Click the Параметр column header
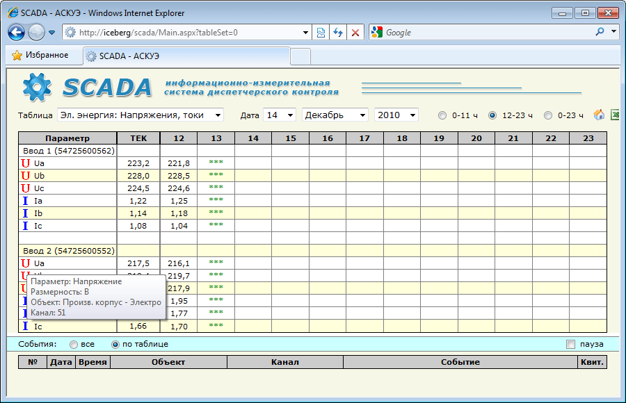626x403 pixels. [x=67, y=138]
